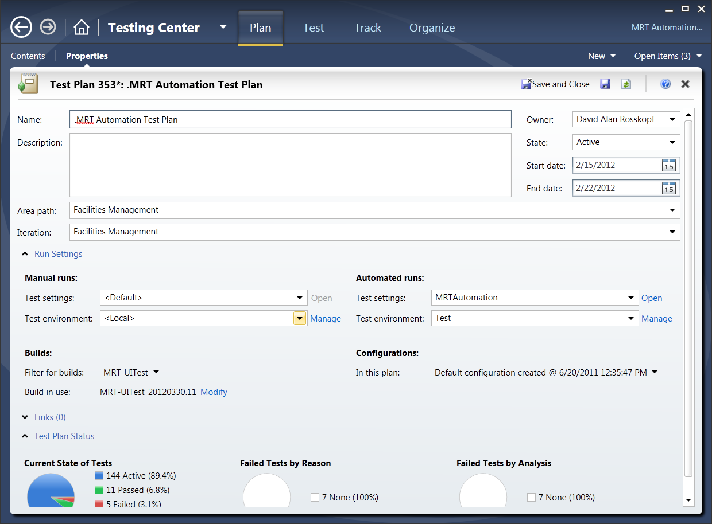Go to the home screen icon

82,27
